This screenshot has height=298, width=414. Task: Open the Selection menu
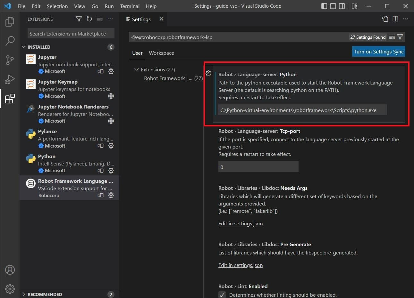click(x=57, y=6)
